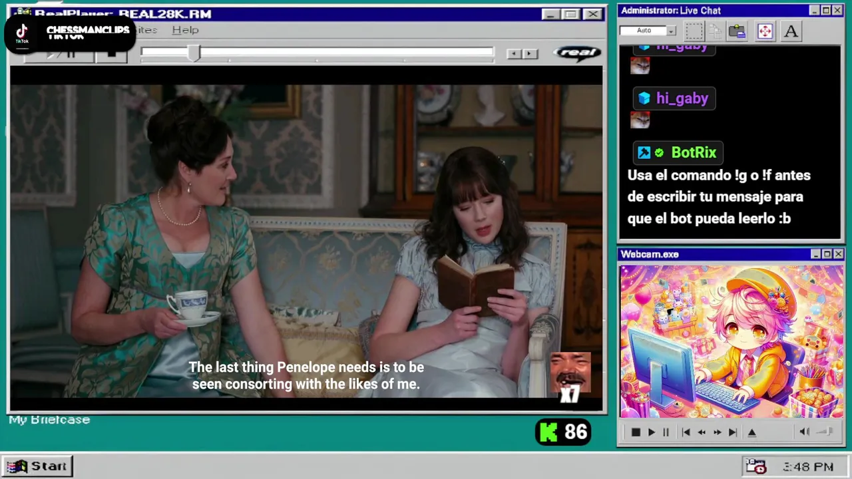Click the volume slider in Webcam.exe

tap(824, 432)
